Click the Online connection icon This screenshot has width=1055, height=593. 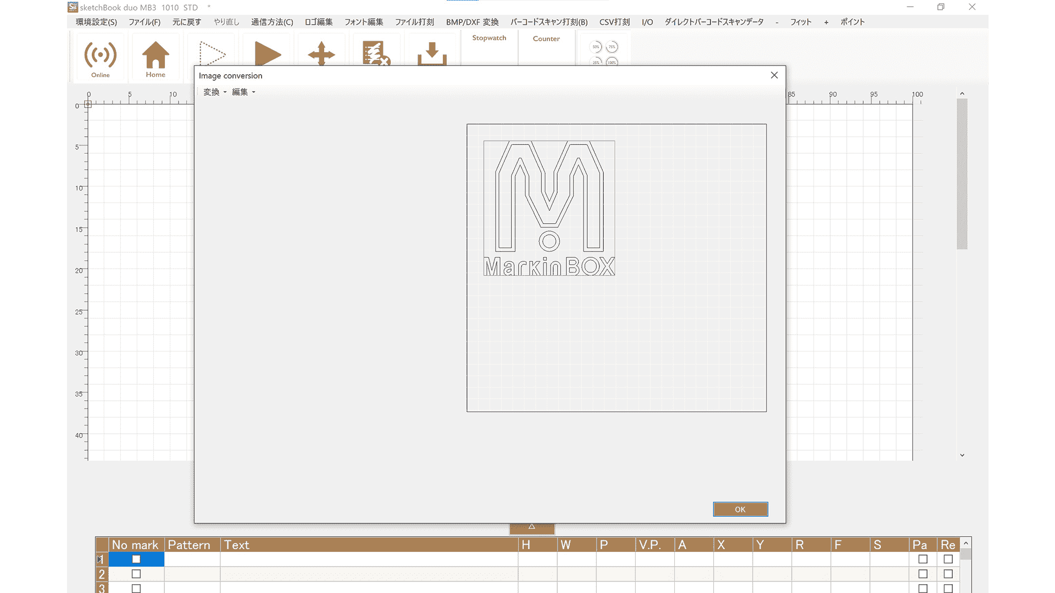click(101, 57)
